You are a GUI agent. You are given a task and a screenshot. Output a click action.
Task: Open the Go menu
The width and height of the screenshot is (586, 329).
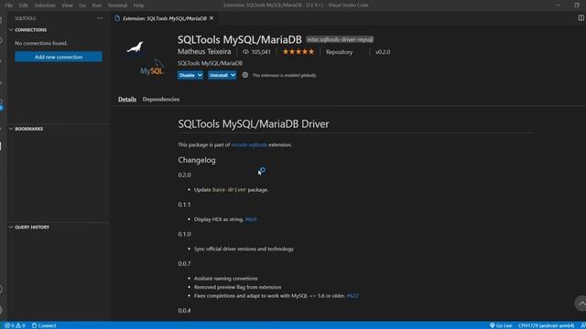82,5
